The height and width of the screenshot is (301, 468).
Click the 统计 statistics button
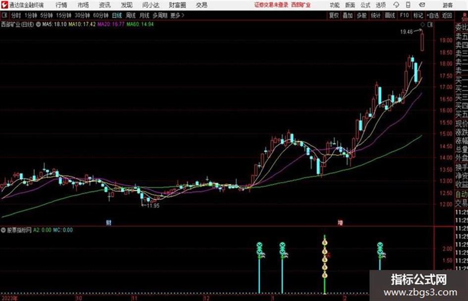coord(375,15)
